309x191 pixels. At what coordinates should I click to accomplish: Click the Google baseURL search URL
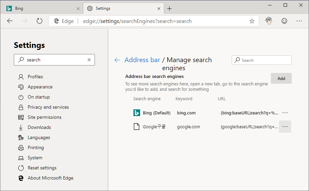[x=249, y=127]
